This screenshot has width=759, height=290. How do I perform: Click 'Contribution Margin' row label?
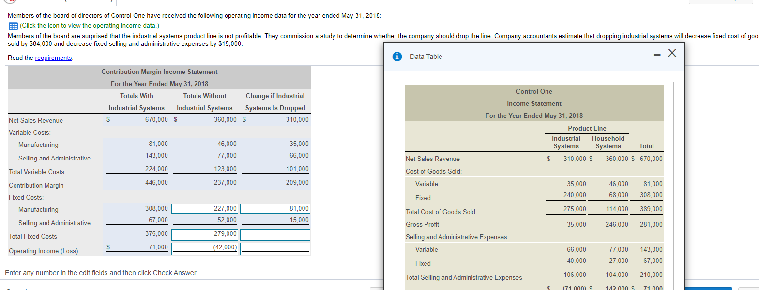point(36,185)
